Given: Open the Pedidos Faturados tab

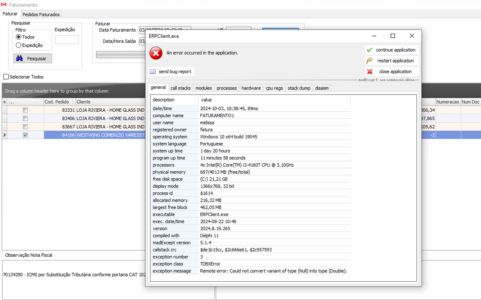Looking at the screenshot, I should point(41,15).
